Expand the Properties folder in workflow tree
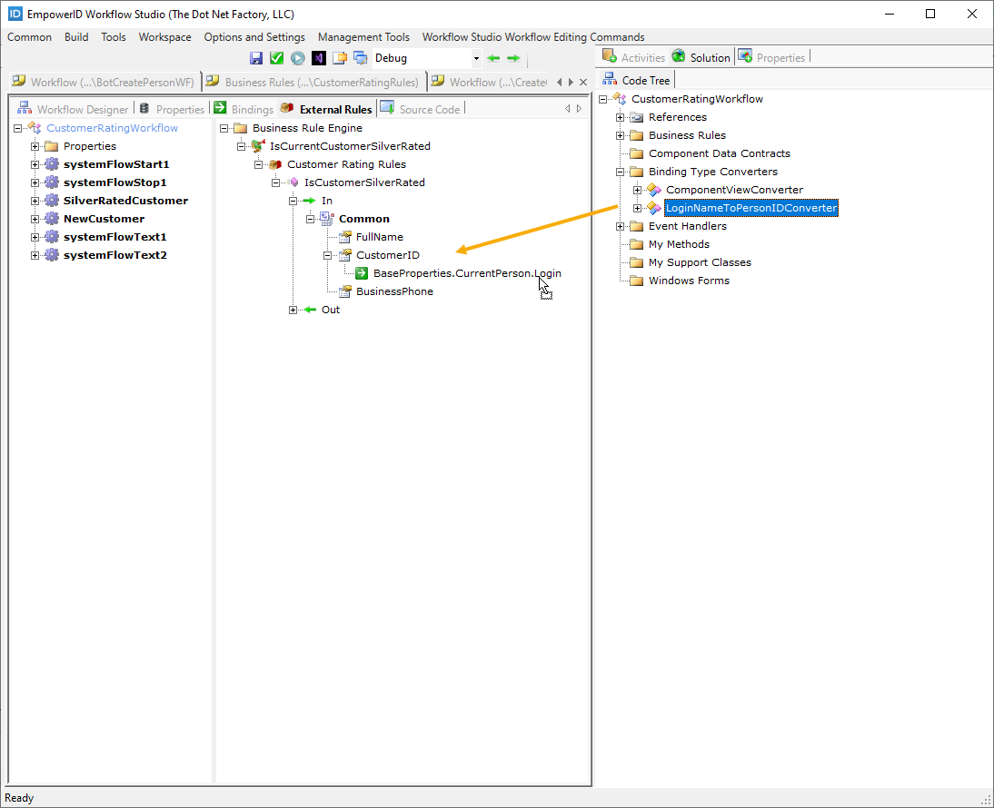 click(35, 146)
